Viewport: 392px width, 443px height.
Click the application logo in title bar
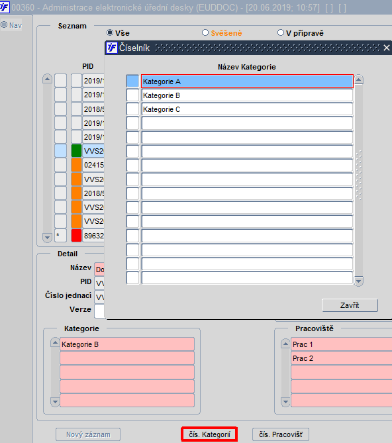coord(4,7)
